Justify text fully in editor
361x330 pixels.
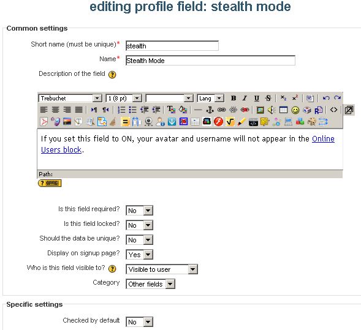(x=78, y=110)
